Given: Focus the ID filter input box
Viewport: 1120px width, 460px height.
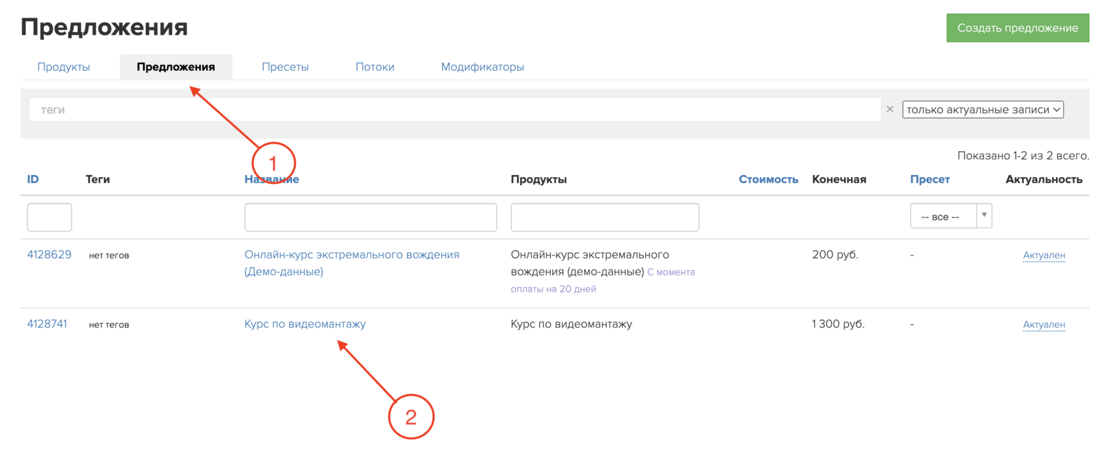Looking at the screenshot, I should tap(49, 217).
